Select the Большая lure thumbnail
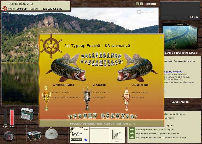 tap(117, 135)
